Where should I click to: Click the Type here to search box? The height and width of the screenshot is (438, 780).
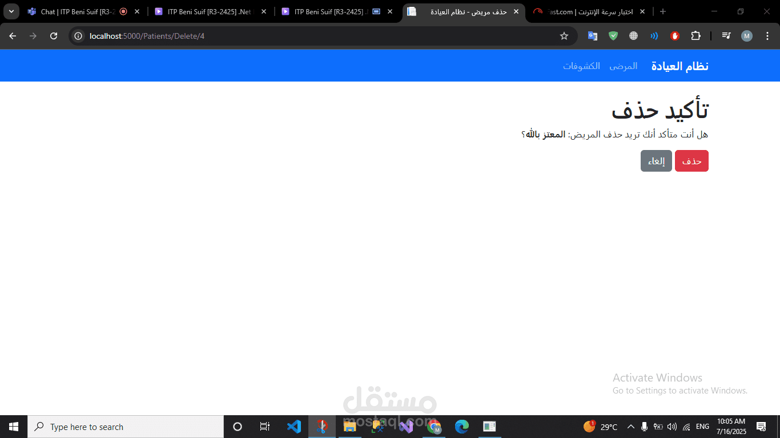(126, 427)
